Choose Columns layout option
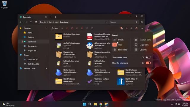The image size is (190, 107). tap(143, 50)
